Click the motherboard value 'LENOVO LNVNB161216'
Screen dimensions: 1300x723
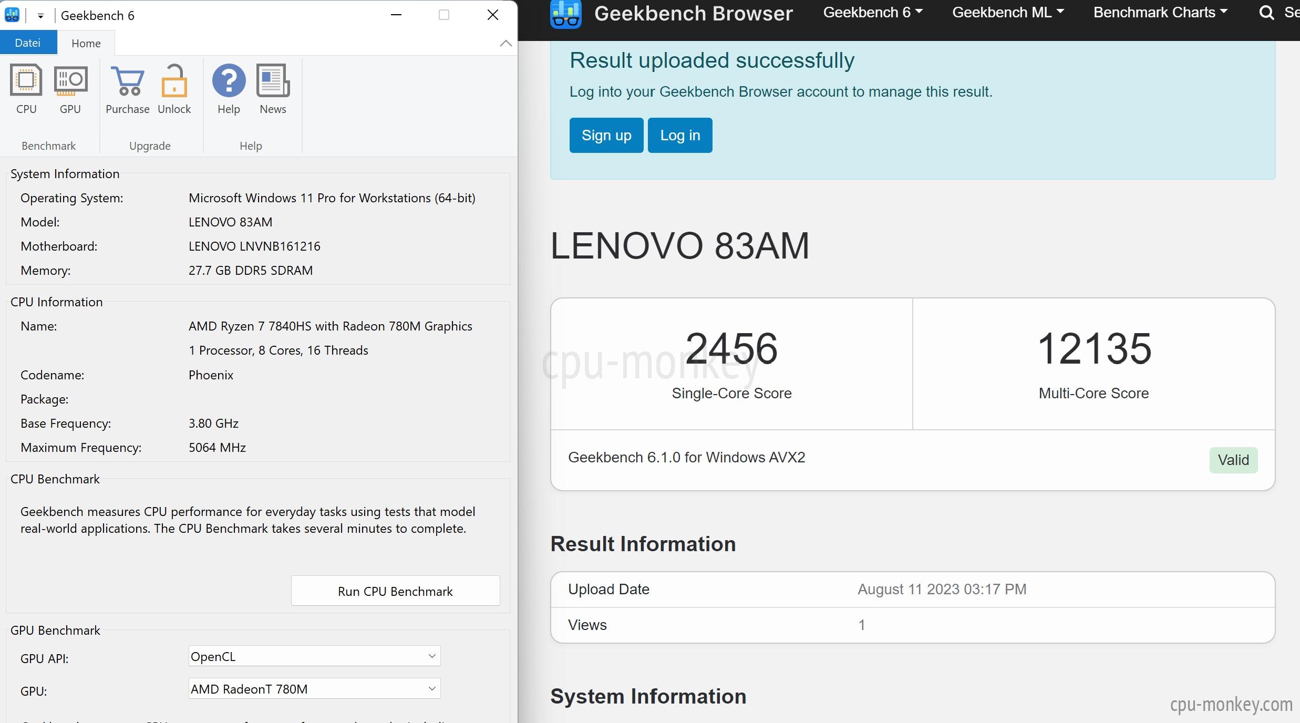254,246
